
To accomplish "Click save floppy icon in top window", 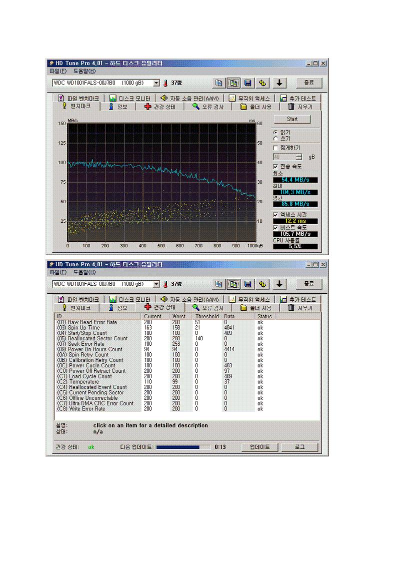I will coord(247,83).
